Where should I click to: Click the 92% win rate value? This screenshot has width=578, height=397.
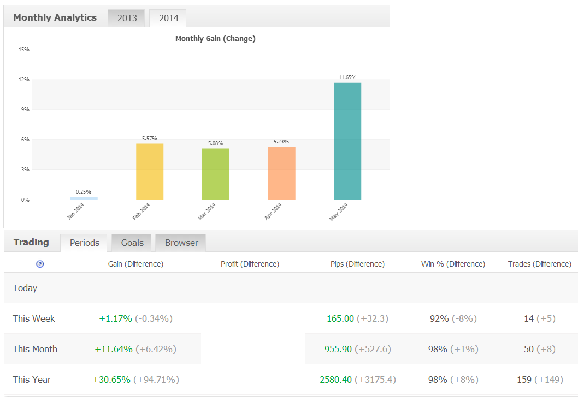[439, 318]
